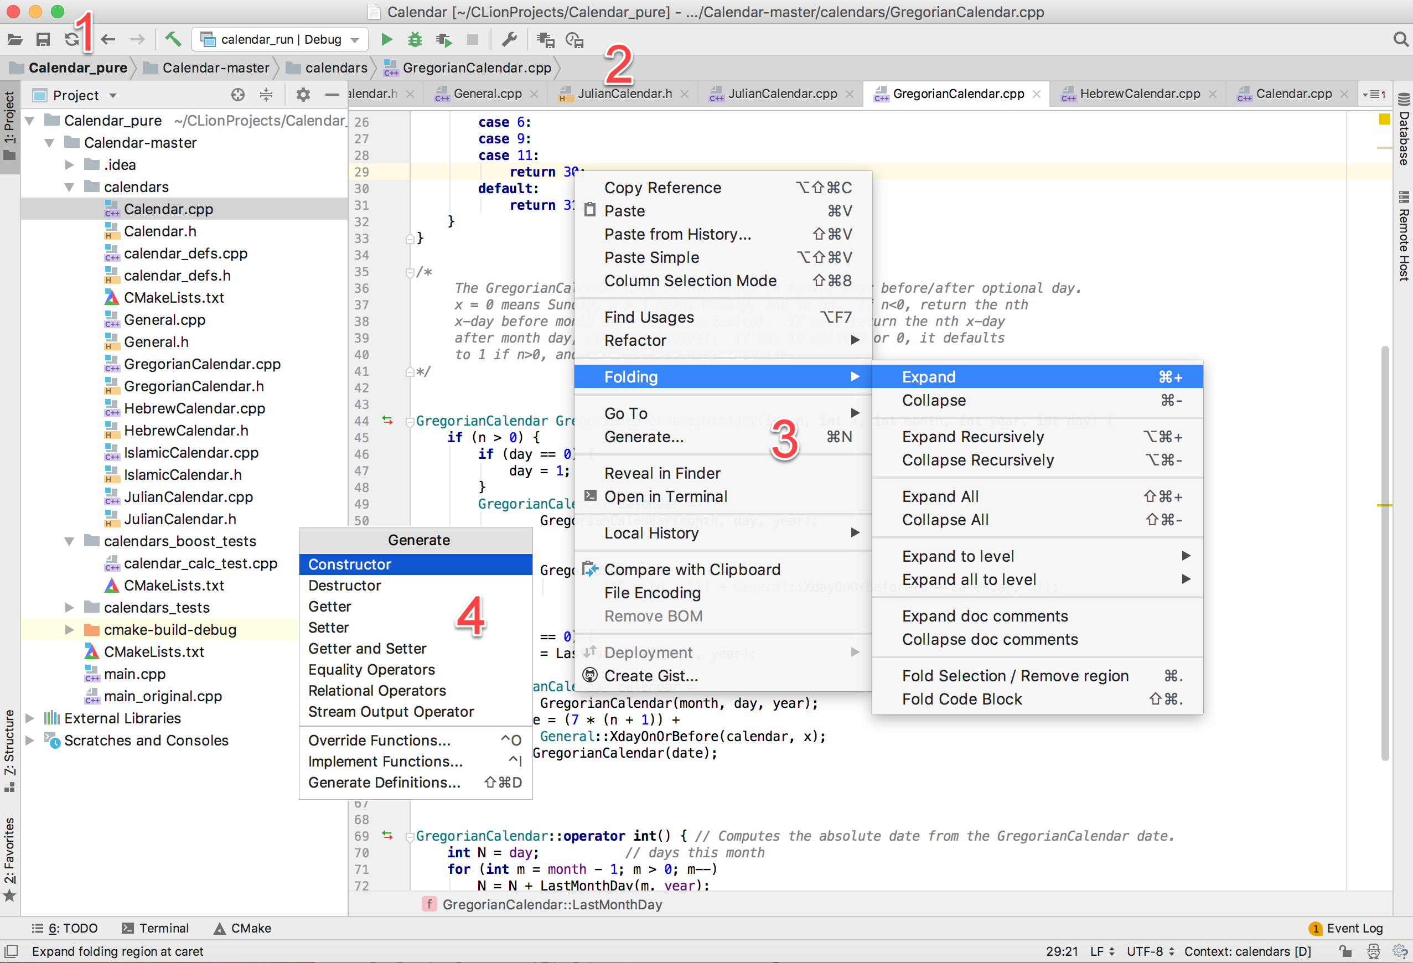Image resolution: width=1413 pixels, height=963 pixels.
Task: Expand the .idea folder
Action: 69,165
